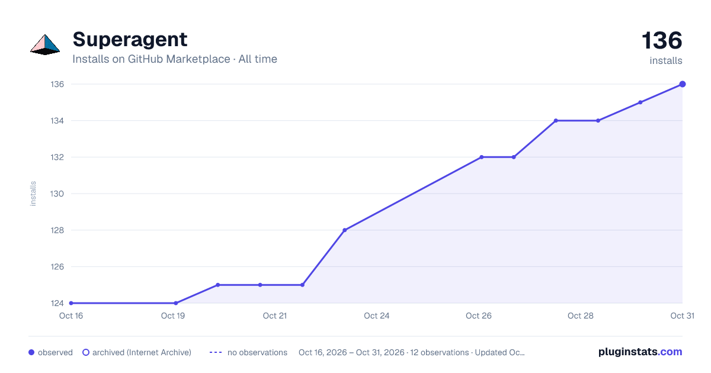Image resolution: width=711 pixels, height=373 pixels.
Task: Click the Oct 31 x-axis label
Action: pos(682,316)
